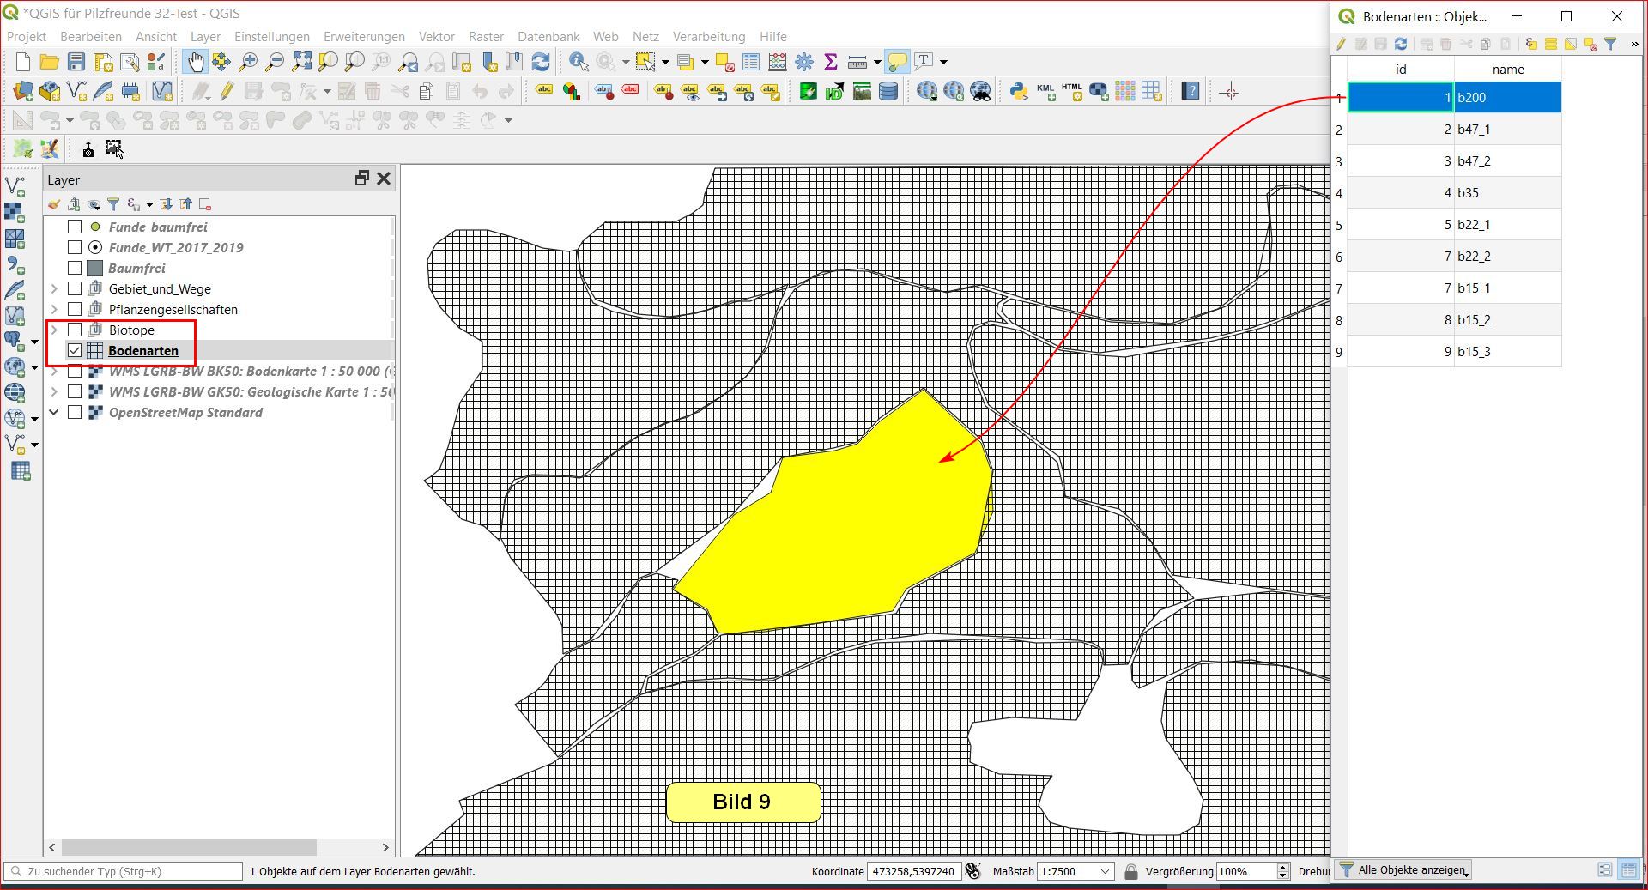Click the name column header
The width and height of the screenshot is (1648, 890).
coord(1507,70)
